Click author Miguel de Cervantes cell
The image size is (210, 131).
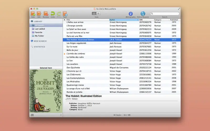(119, 68)
